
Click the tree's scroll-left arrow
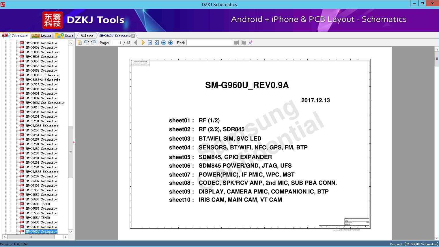[x=5, y=237]
